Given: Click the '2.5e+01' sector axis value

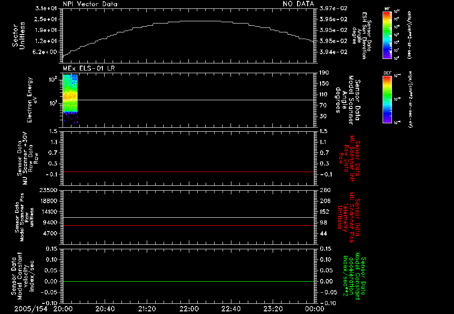Looking at the screenshot, I should click(46, 19).
